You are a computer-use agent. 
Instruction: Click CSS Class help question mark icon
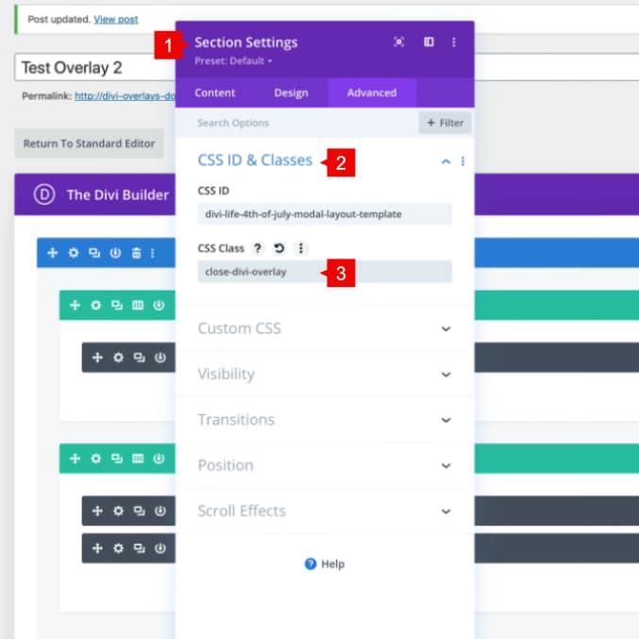257,248
